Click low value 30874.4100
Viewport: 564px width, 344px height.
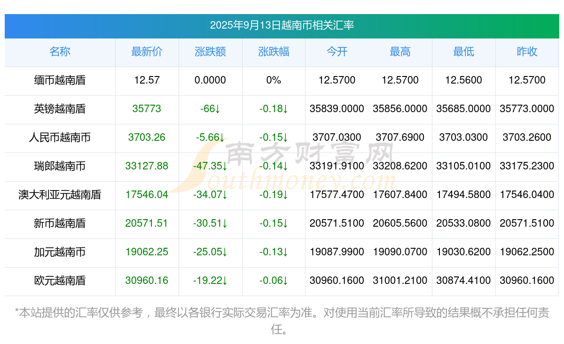463,281
